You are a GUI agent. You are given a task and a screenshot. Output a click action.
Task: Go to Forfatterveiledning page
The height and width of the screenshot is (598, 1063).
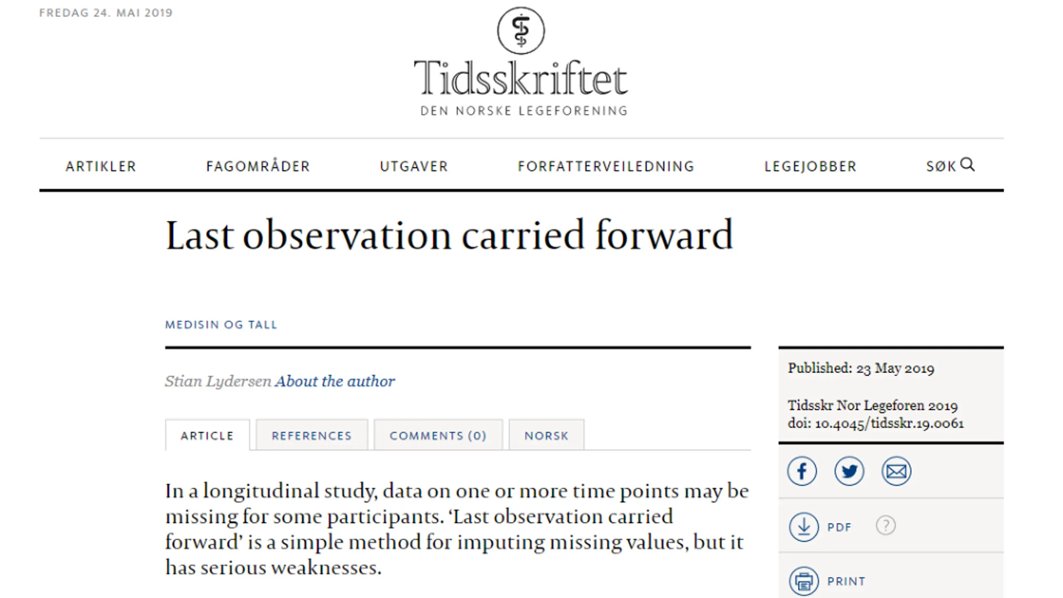(x=606, y=167)
